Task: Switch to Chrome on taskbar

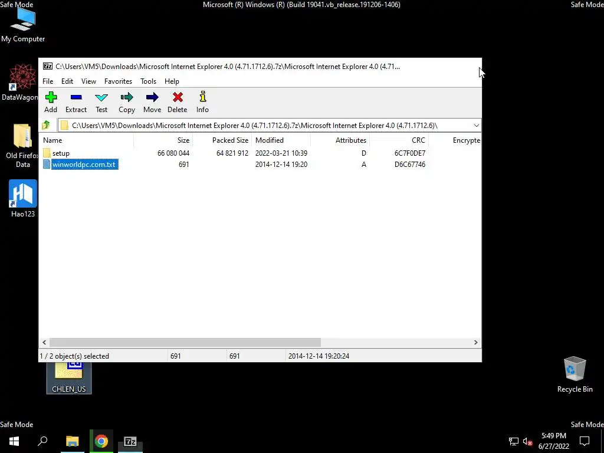Action: [x=101, y=441]
